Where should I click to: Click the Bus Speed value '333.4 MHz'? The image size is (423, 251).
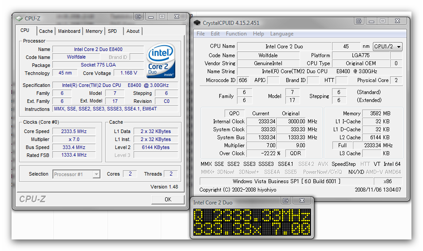[74, 148]
